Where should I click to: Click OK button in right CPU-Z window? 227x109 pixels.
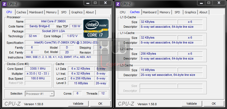214,104
